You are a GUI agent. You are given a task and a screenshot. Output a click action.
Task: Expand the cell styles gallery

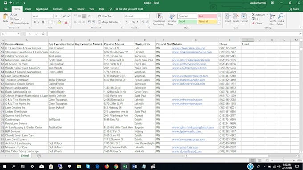219,23
